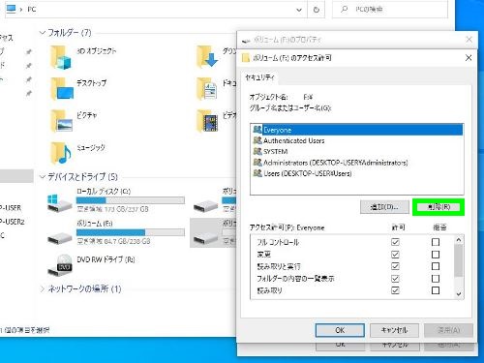Toggle Full Control allow checkbox
Image resolution: width=484 pixels, height=363 pixels.
pyautogui.click(x=395, y=242)
